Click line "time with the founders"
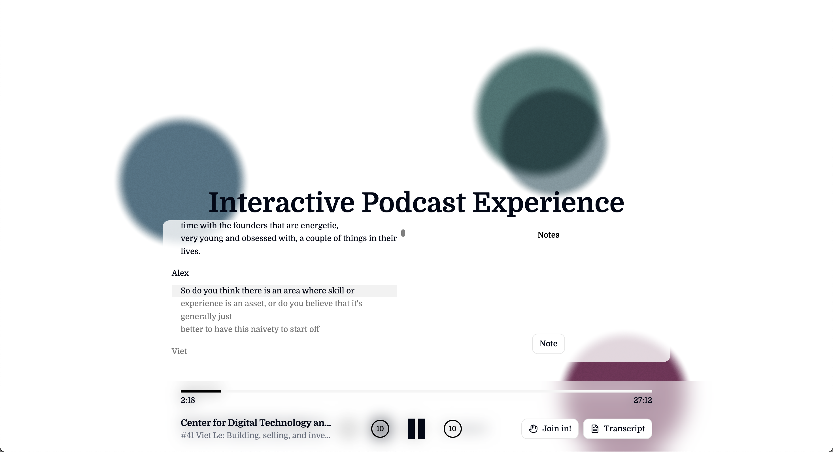This screenshot has height=452, width=833. click(259, 225)
